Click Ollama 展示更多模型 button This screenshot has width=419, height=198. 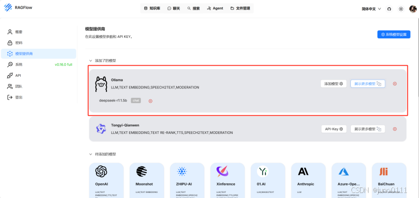point(368,84)
